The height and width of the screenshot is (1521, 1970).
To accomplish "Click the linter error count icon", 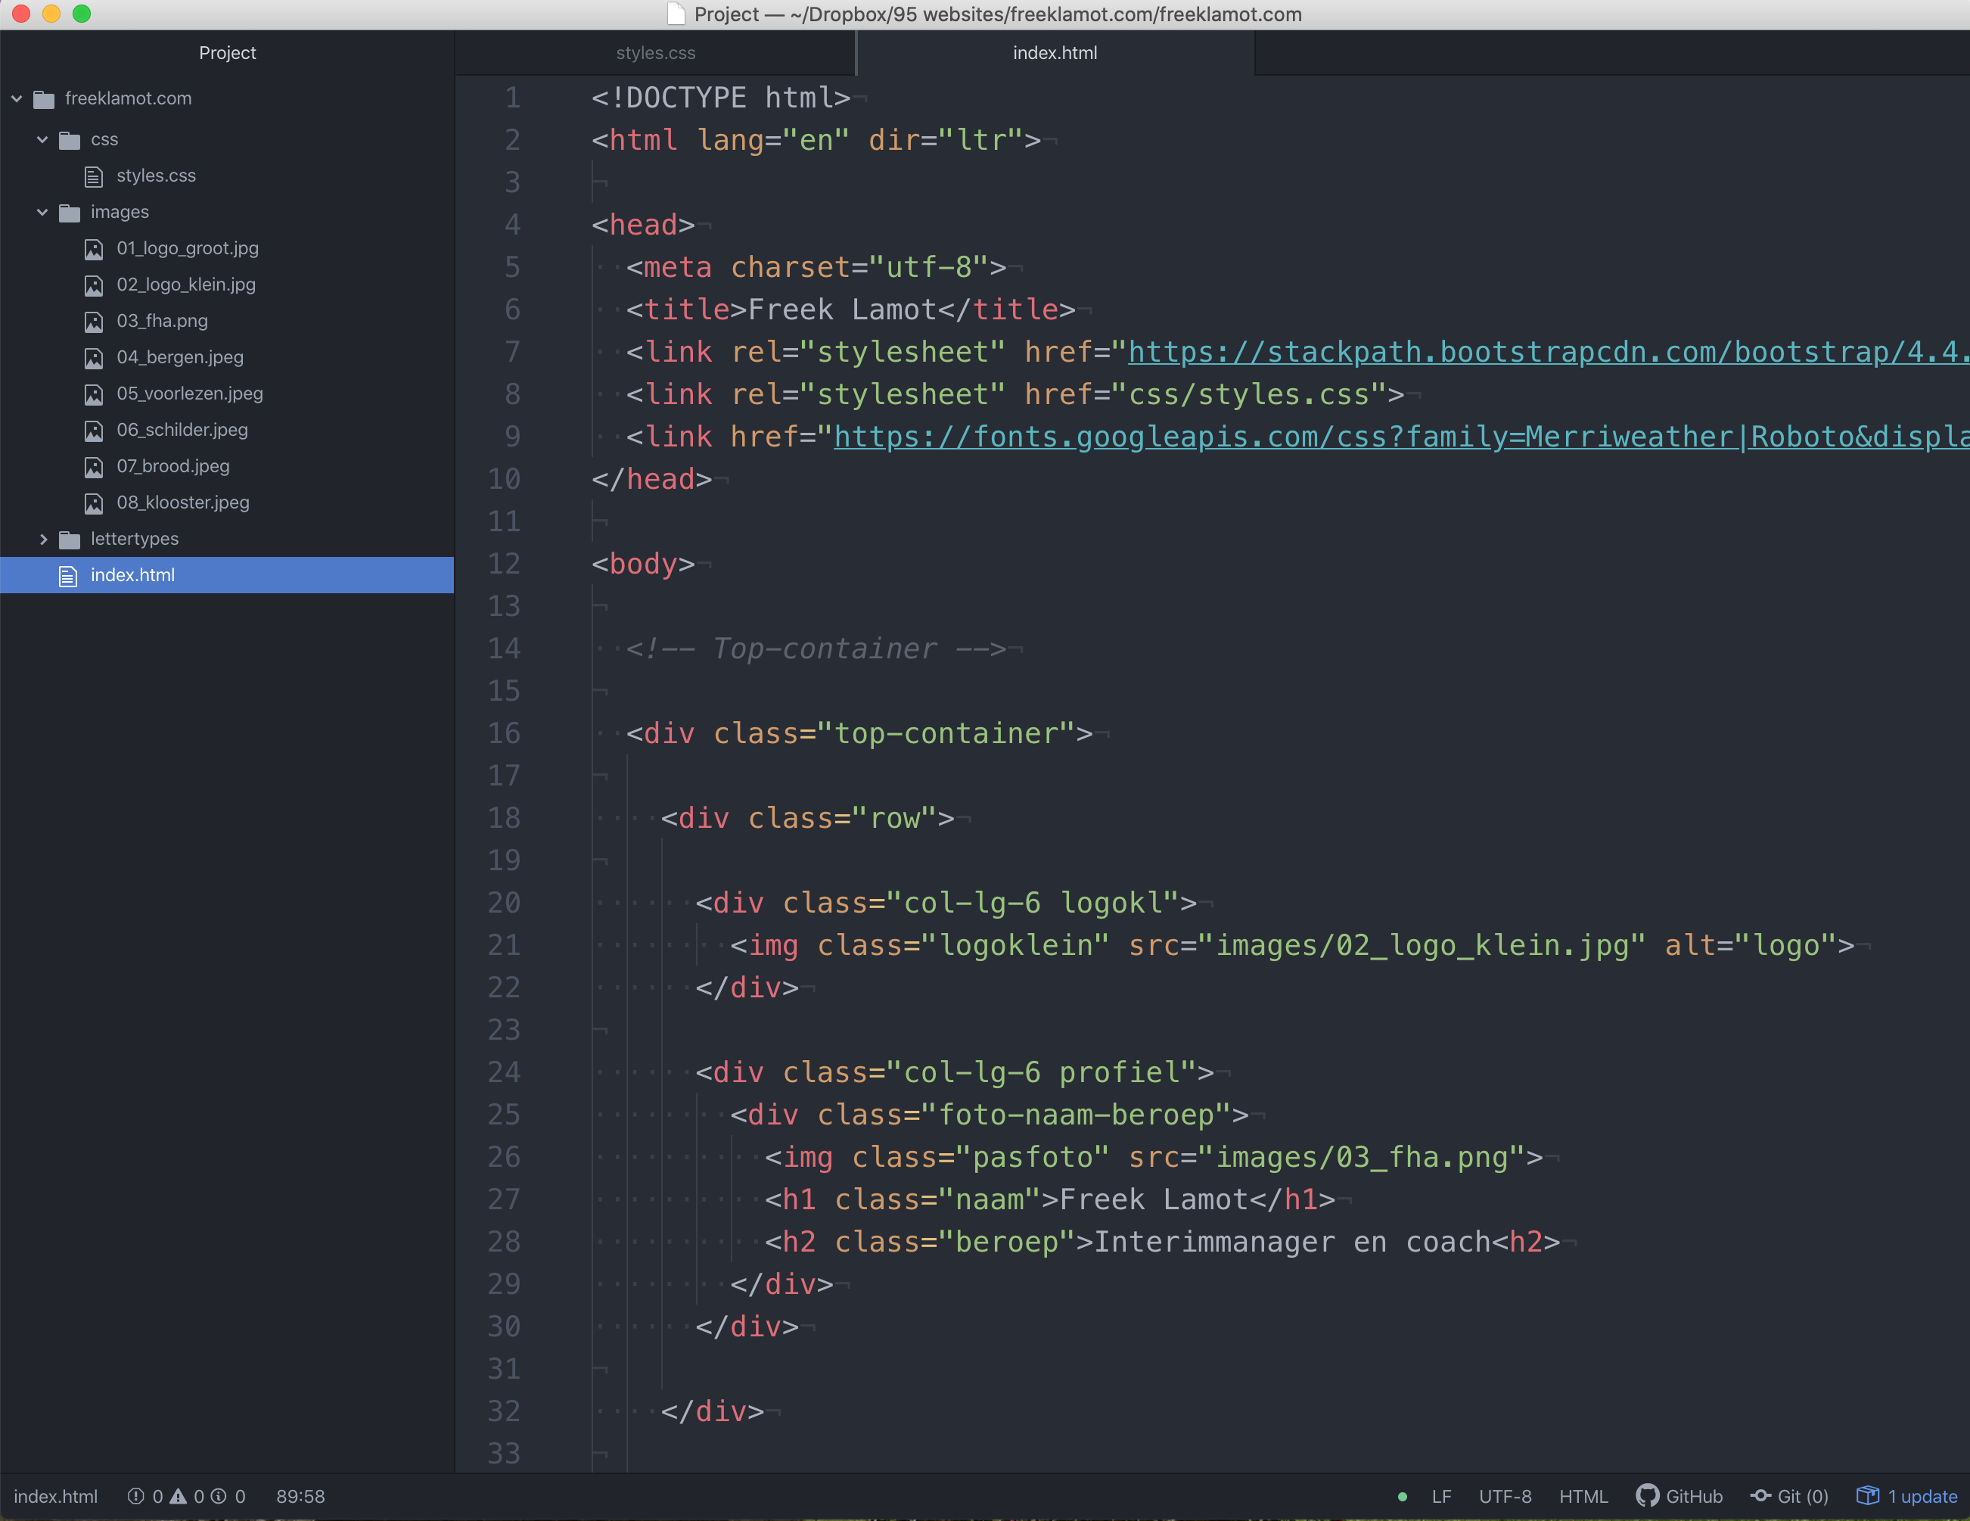I will pyautogui.click(x=136, y=1496).
